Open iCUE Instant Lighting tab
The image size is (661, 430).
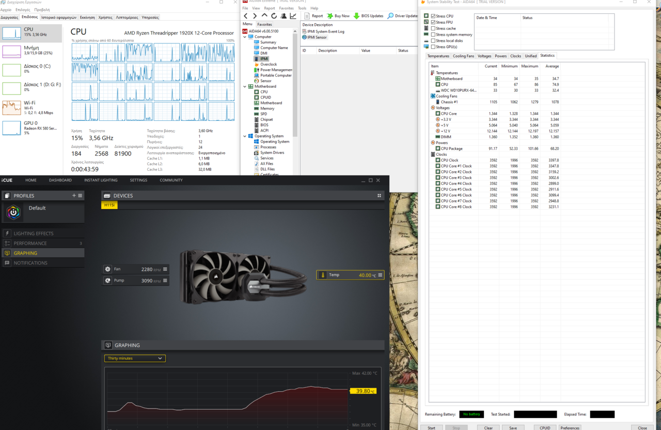tap(101, 180)
